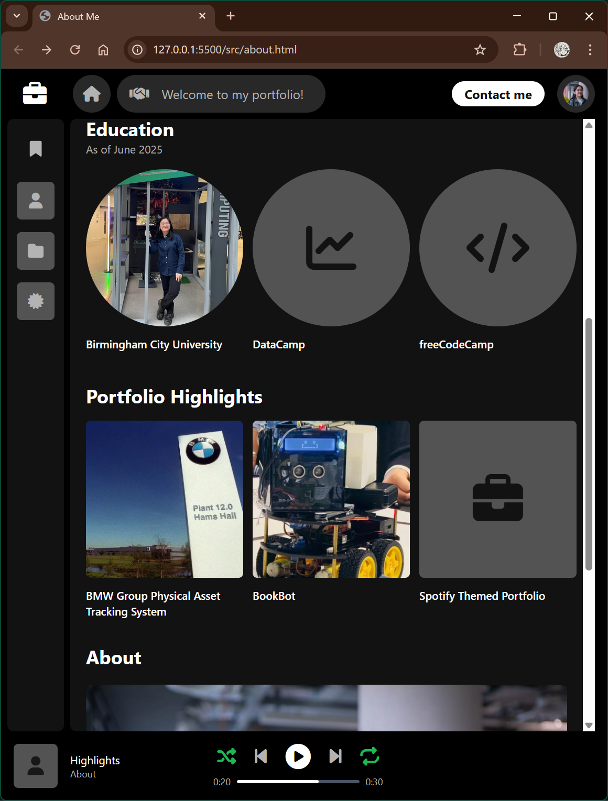This screenshot has width=608, height=801.
Task: Open the folder sidebar icon
Action: 36,251
